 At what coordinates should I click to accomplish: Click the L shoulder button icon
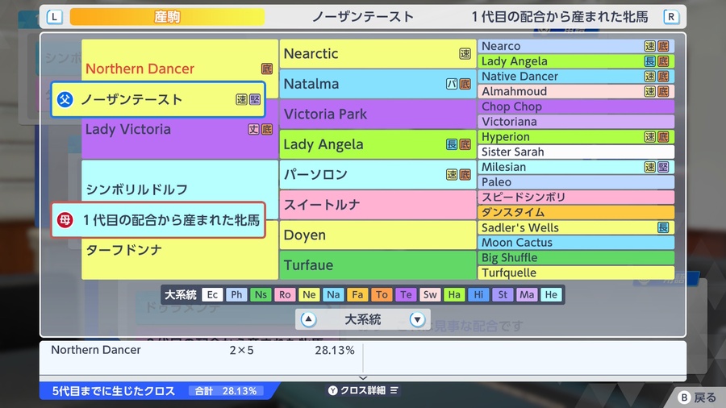[54, 17]
